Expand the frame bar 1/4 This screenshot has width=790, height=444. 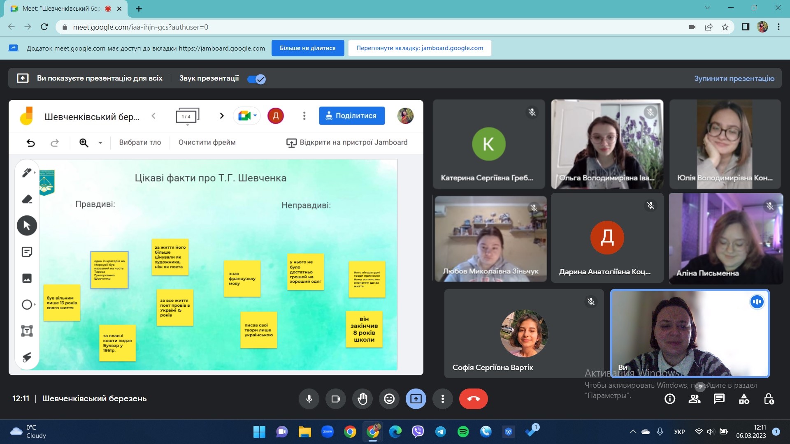[x=187, y=117]
